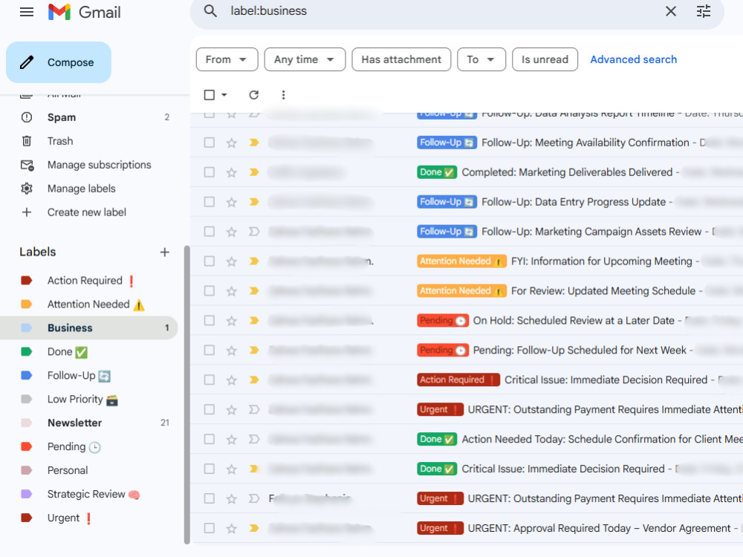Toggle importance marker on Marketing Campaign Assets Review email
Screen dimensions: 743x557
pyautogui.click(x=254, y=232)
